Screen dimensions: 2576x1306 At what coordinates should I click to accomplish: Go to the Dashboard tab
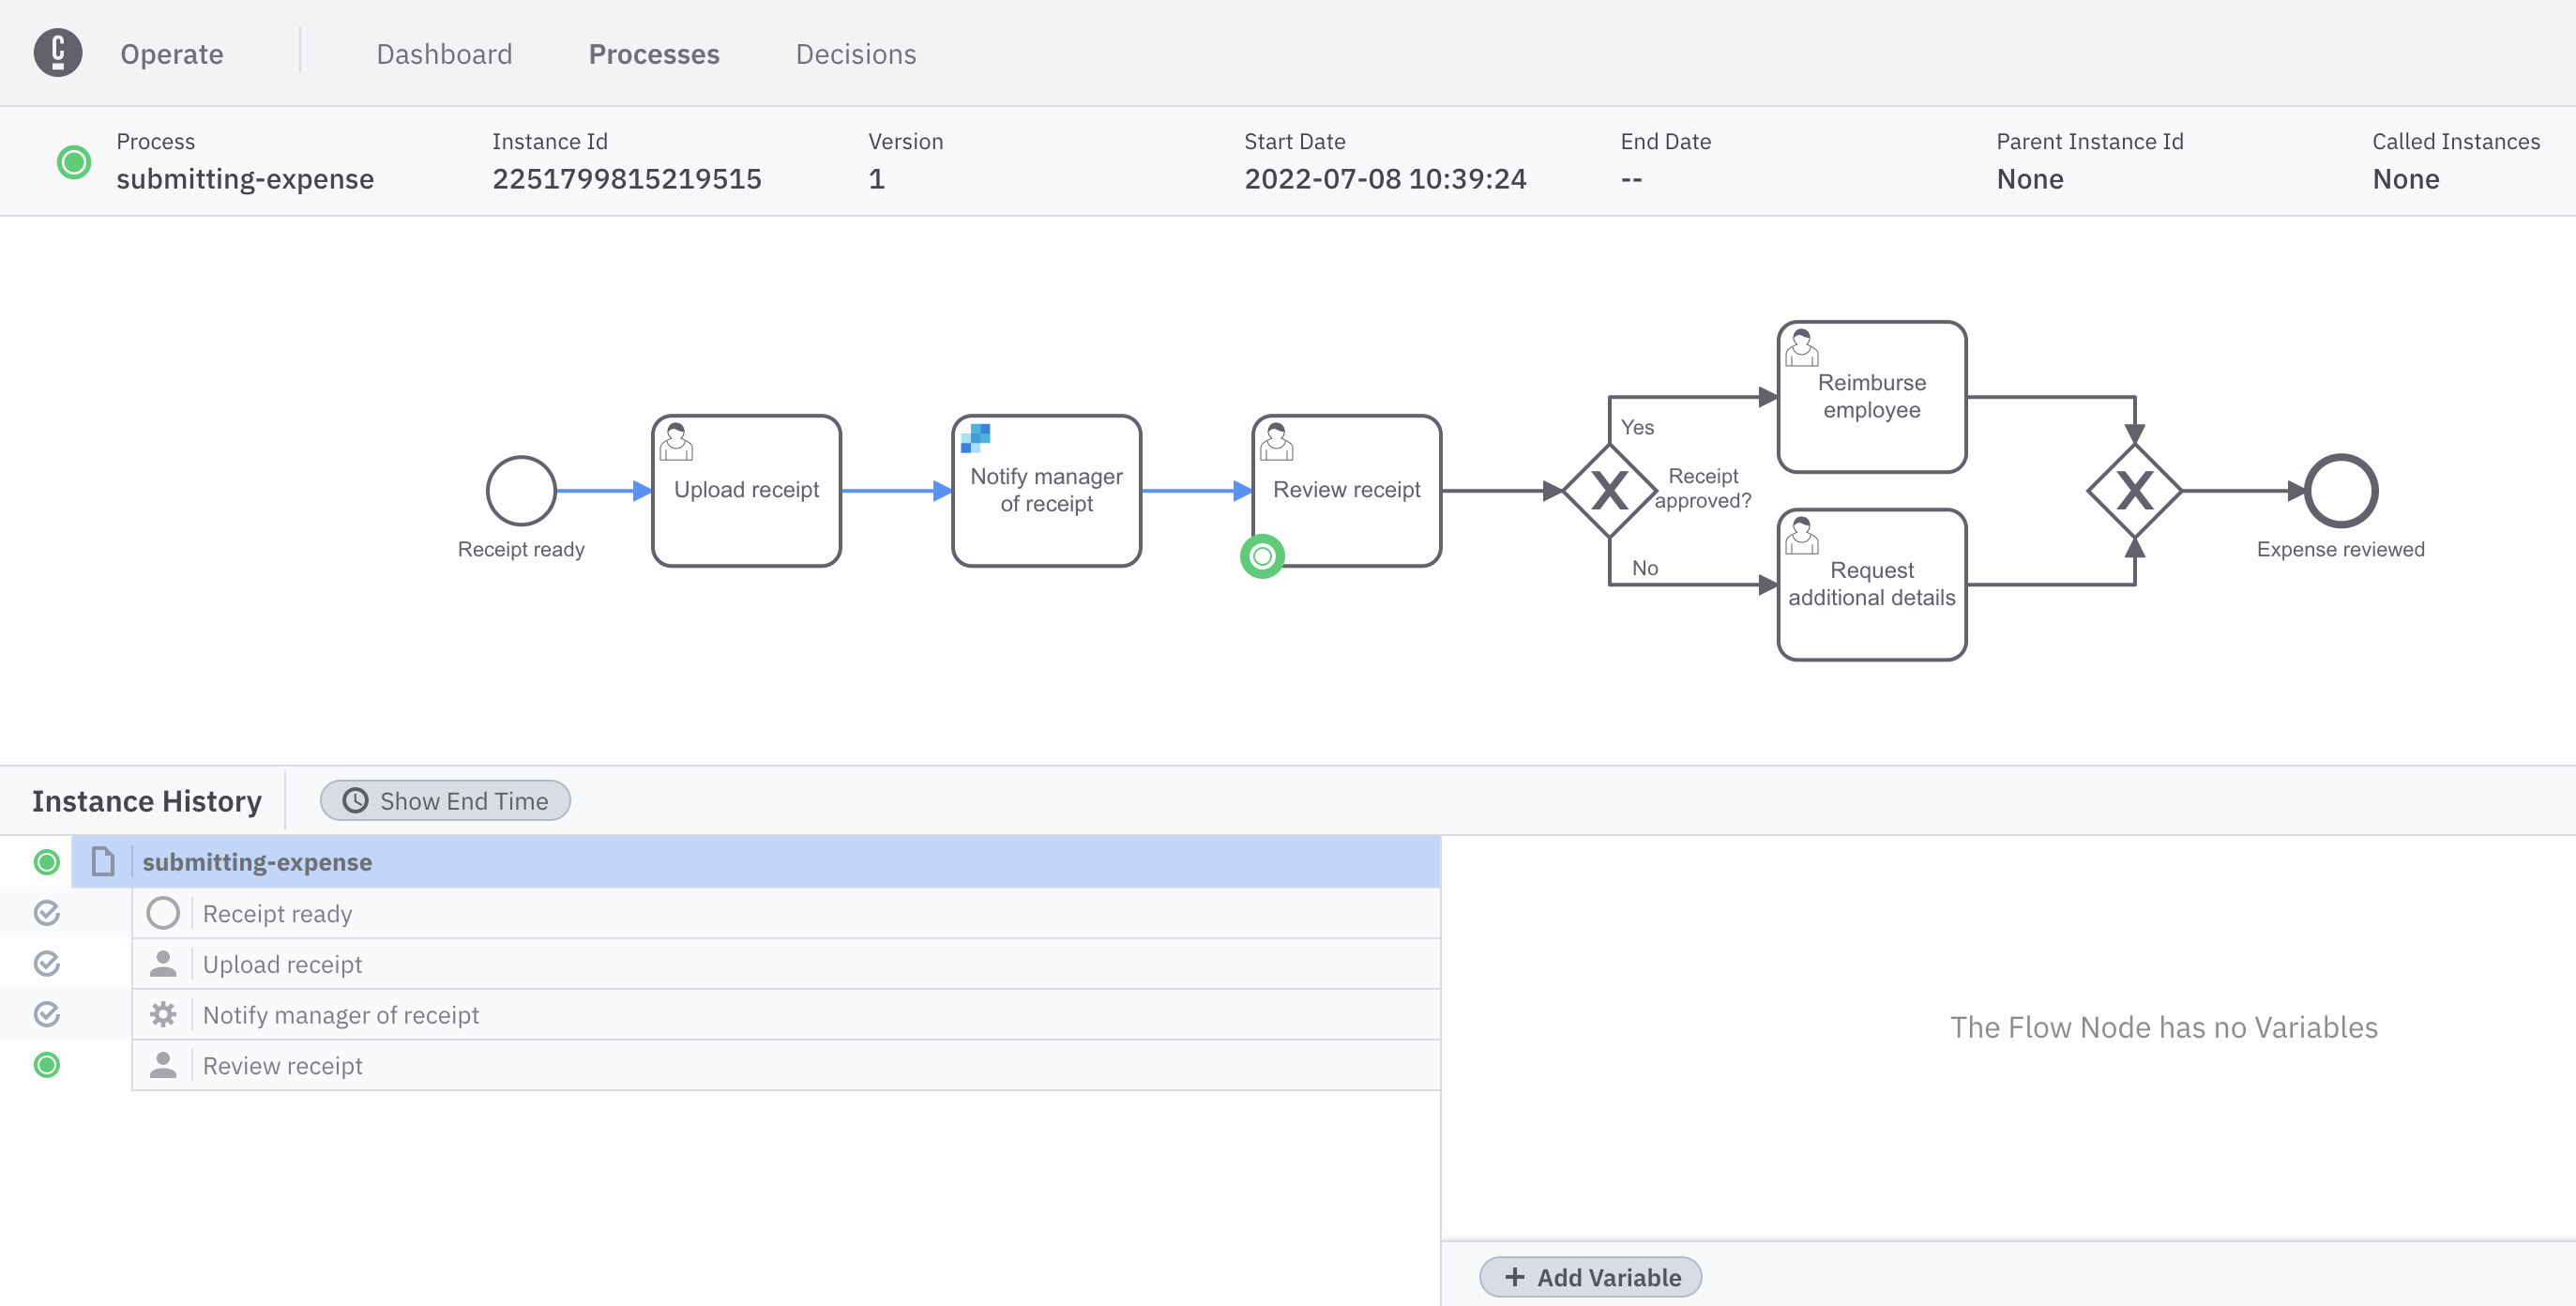point(444,54)
